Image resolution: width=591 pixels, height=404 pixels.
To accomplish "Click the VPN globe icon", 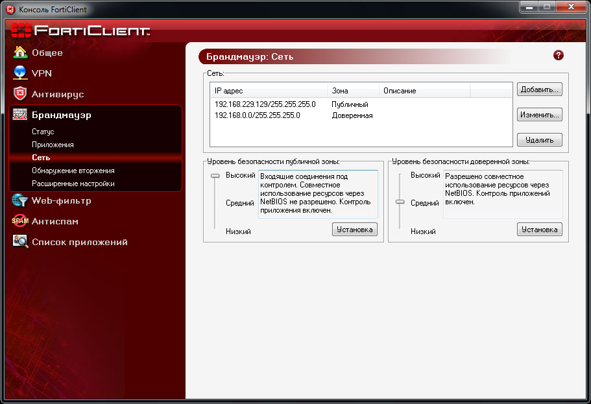I will [20, 73].
